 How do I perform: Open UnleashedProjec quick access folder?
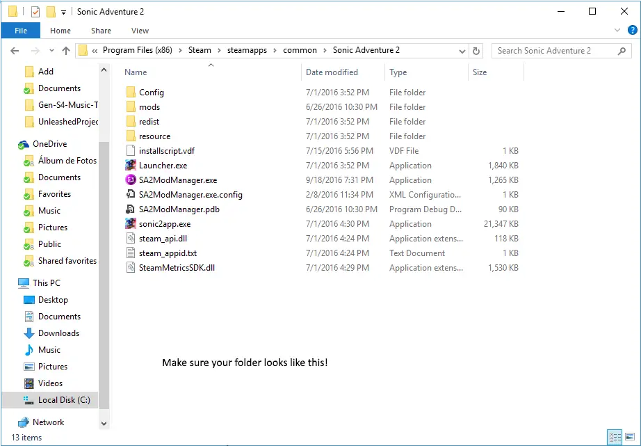tap(68, 122)
